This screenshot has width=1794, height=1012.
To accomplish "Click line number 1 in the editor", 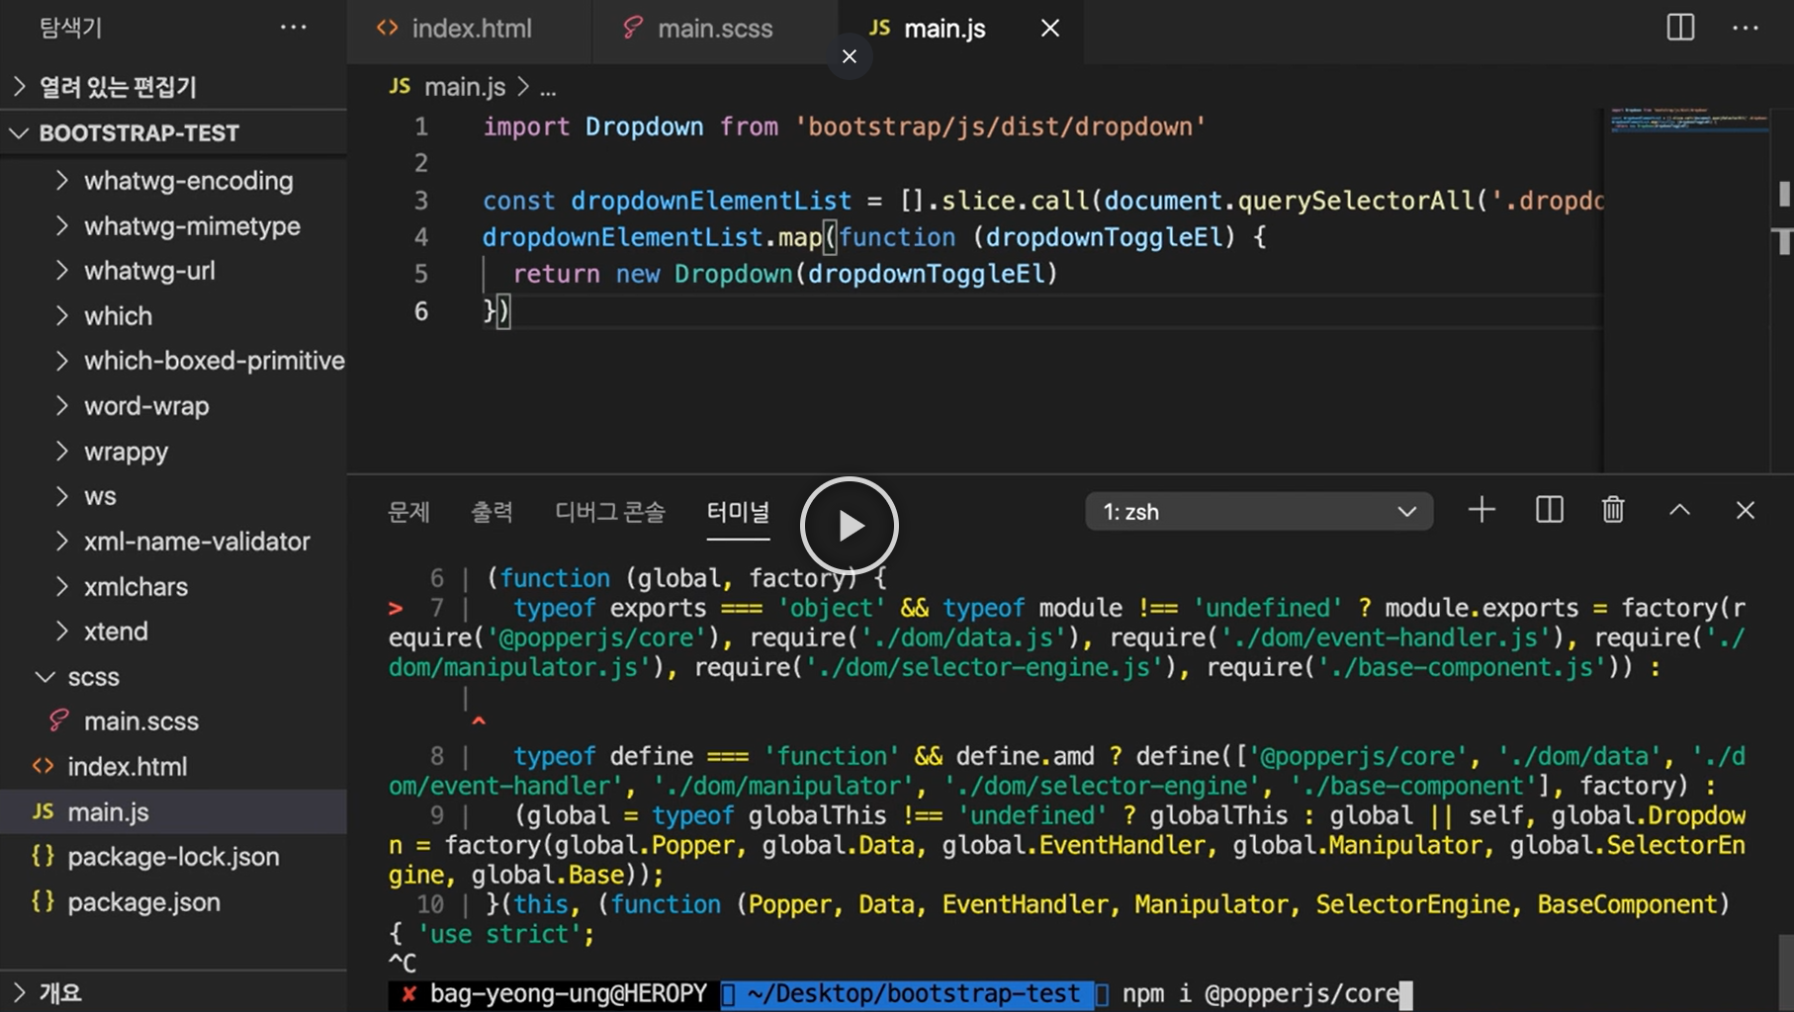I will (421, 126).
